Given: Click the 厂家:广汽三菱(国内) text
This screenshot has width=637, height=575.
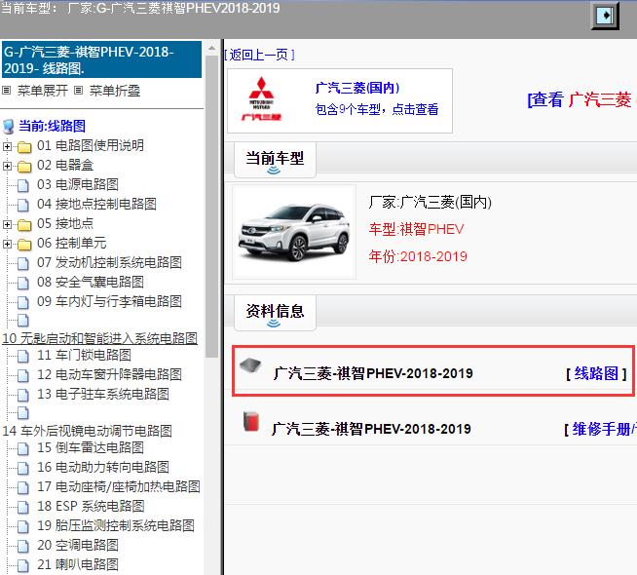Looking at the screenshot, I should 431,202.
